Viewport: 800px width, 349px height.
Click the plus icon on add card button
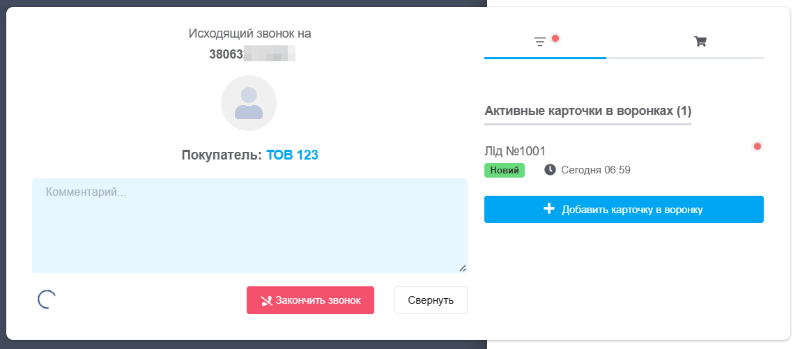(549, 209)
